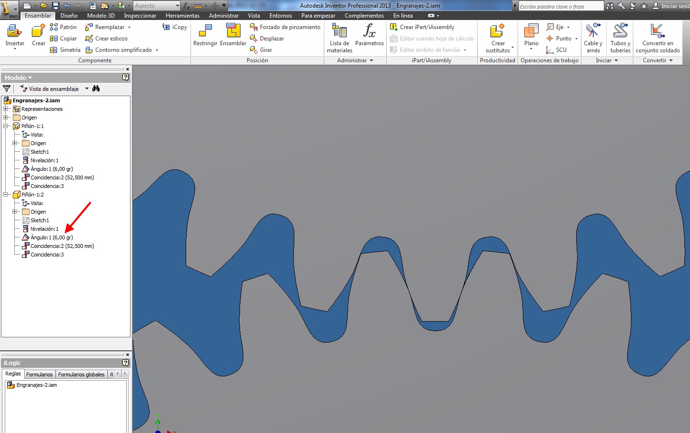Click the Plano work plane tool
The width and height of the screenshot is (690, 433).
pos(531,36)
